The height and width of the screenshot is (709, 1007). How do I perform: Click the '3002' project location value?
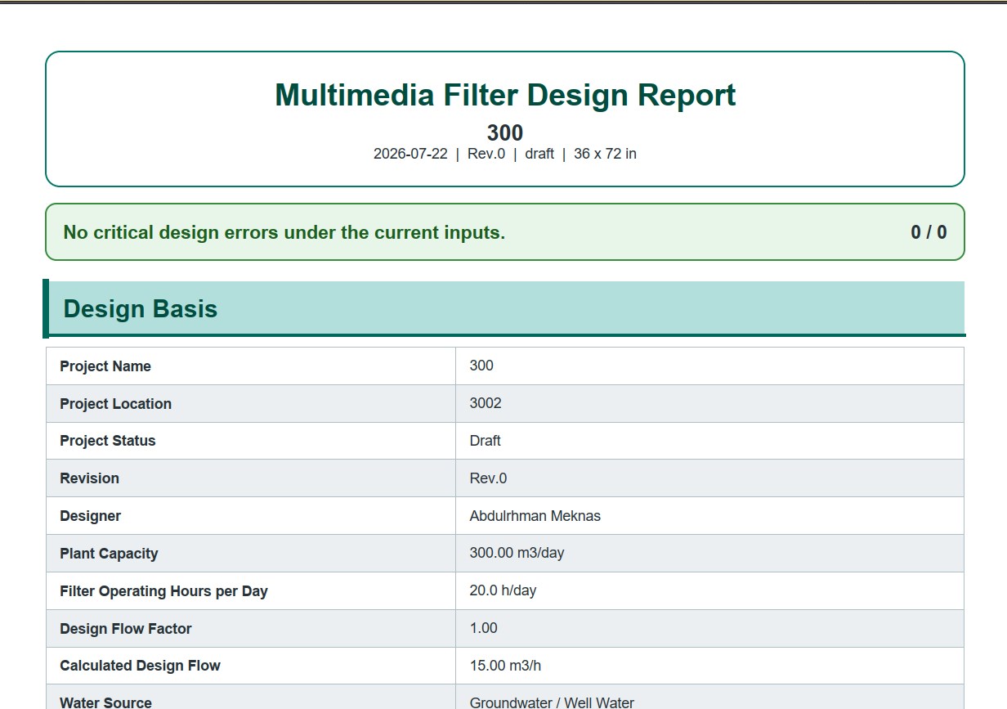point(486,403)
